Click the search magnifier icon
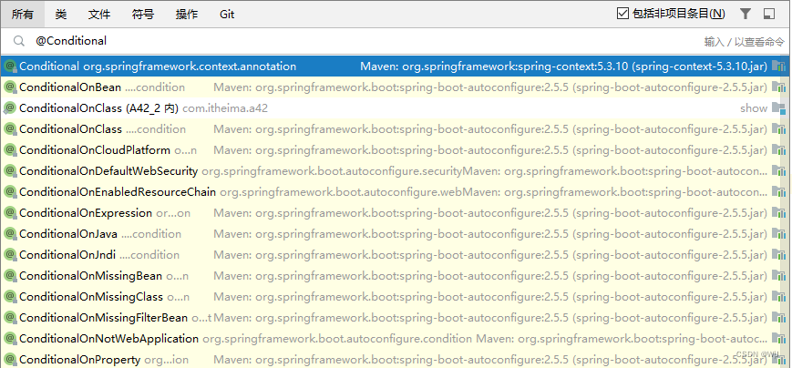The image size is (792, 368). coord(19,41)
